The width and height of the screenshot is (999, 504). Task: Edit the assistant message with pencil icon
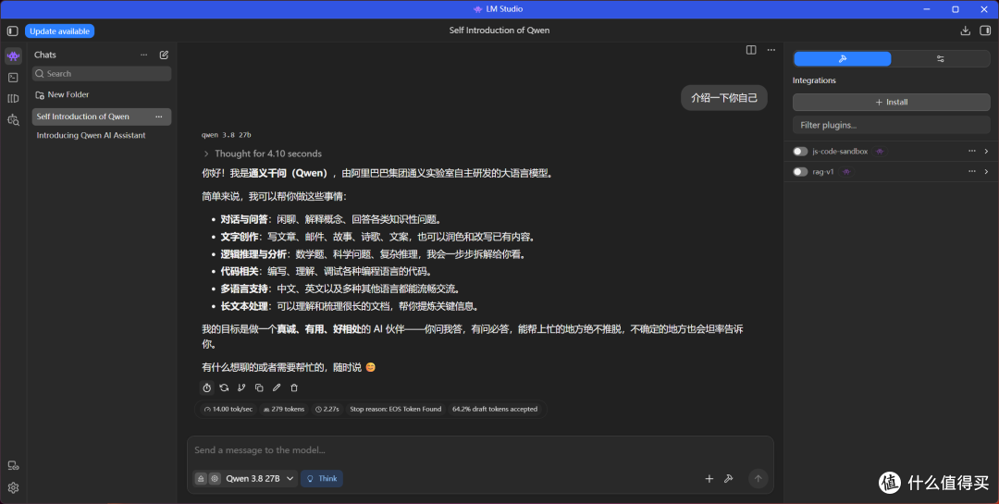tap(277, 387)
